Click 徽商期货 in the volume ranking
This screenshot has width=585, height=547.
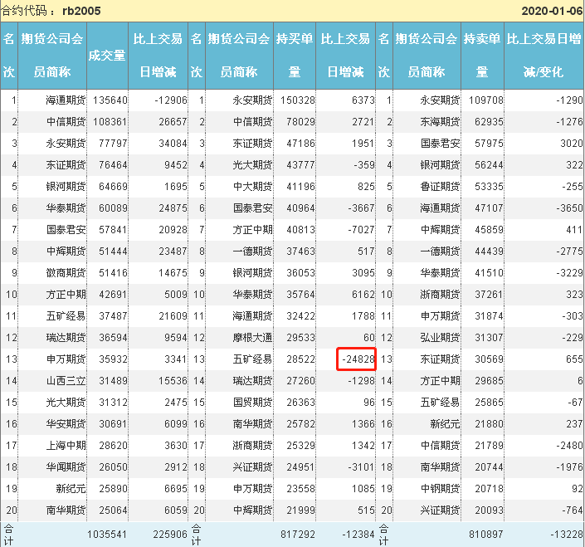(x=66, y=273)
